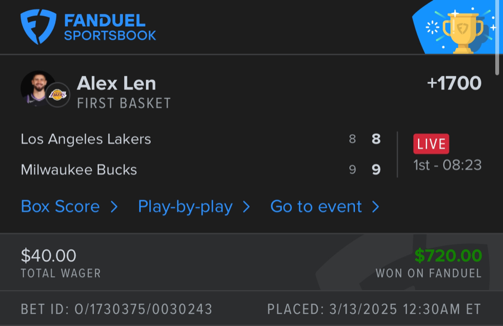Select the +1700 odds value
This screenshot has width=503, height=326.
pyautogui.click(x=454, y=83)
